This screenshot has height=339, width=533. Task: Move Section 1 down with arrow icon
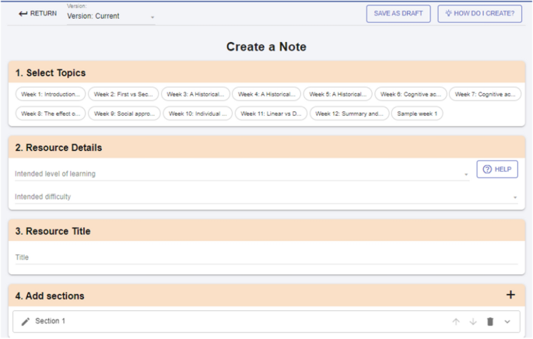pos(473,321)
